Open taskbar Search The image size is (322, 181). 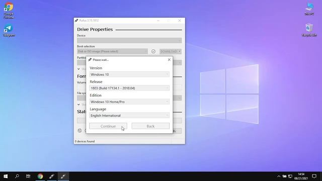[17, 176]
